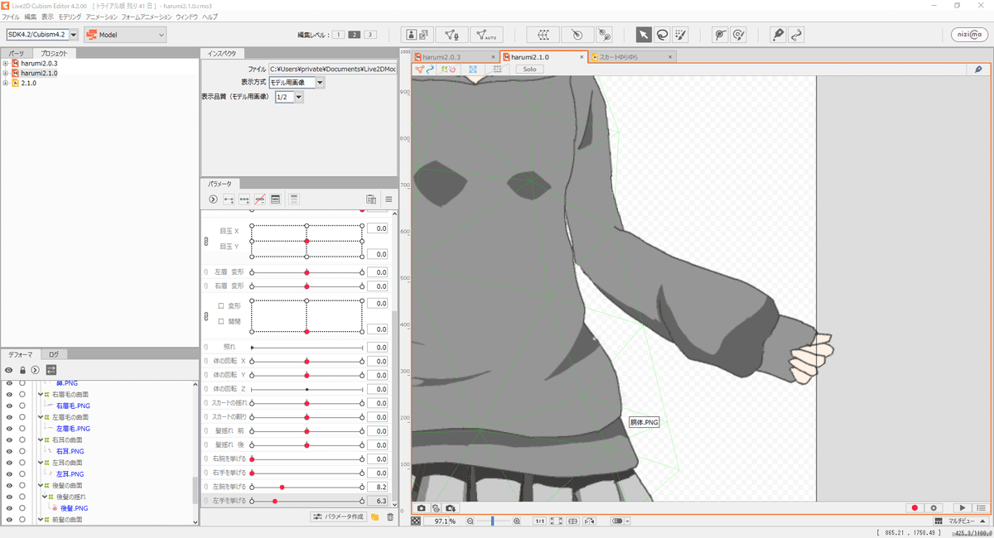Open the nizima button
The width and height of the screenshot is (994, 538).
click(x=968, y=34)
